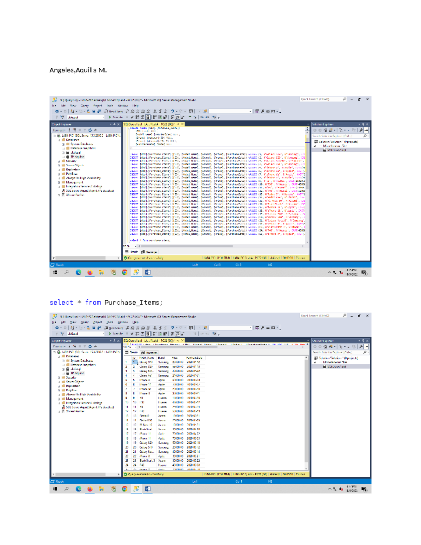Toggle the Solution Explorer auto-hide pin
The height and width of the screenshot is (545, 421).
363,124
